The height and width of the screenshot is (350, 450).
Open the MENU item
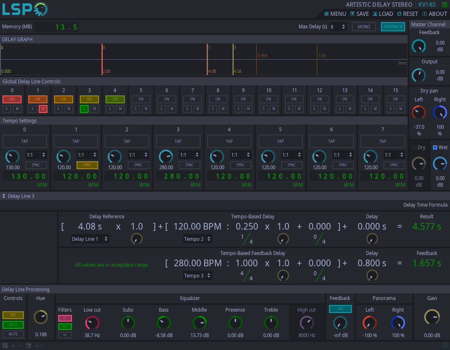point(335,14)
